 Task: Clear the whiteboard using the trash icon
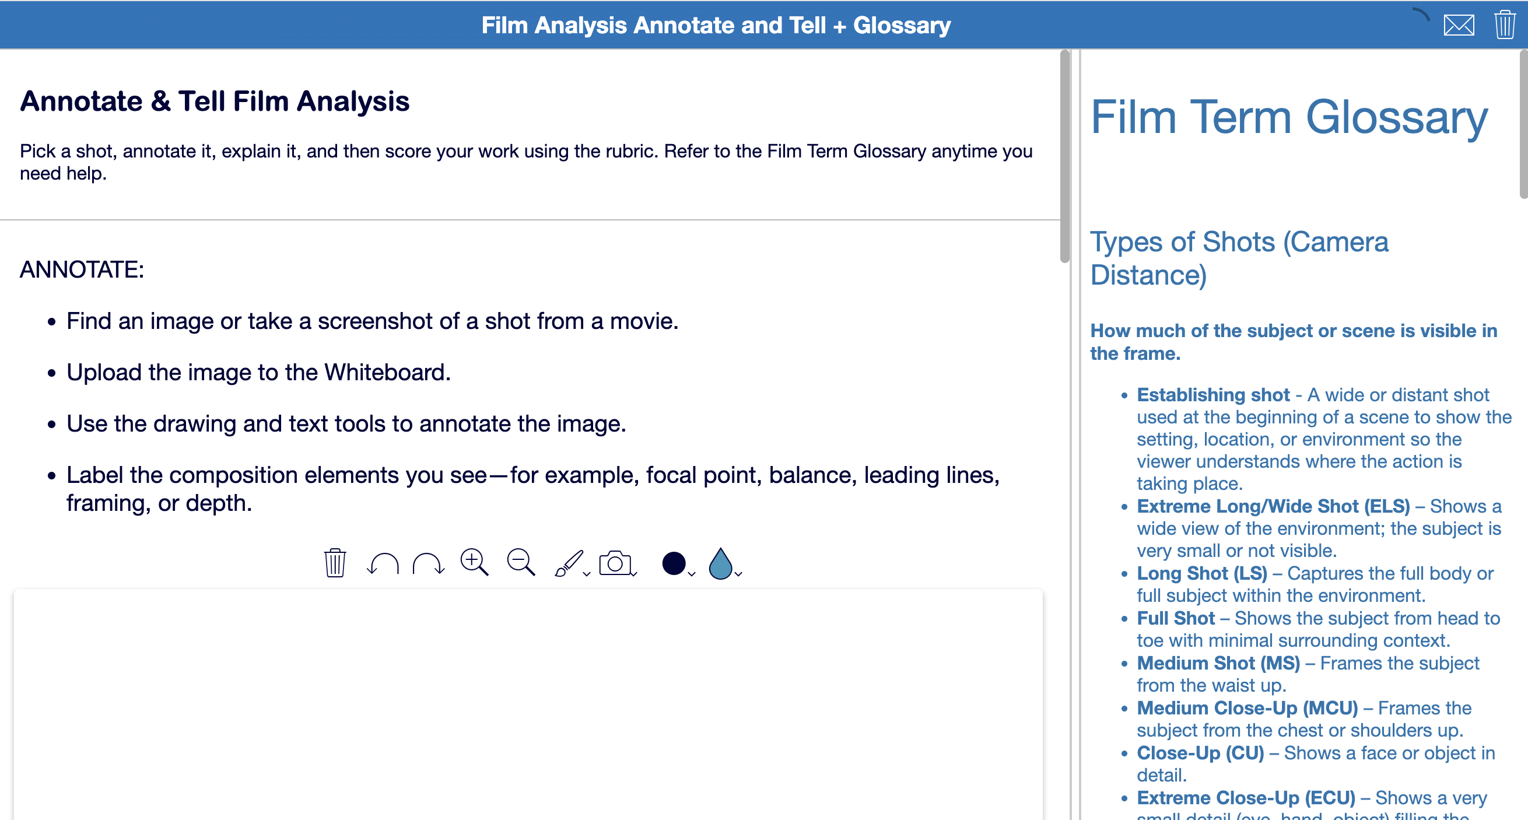334,563
